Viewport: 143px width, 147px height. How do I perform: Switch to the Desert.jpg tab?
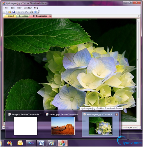click(x=23, y=16)
